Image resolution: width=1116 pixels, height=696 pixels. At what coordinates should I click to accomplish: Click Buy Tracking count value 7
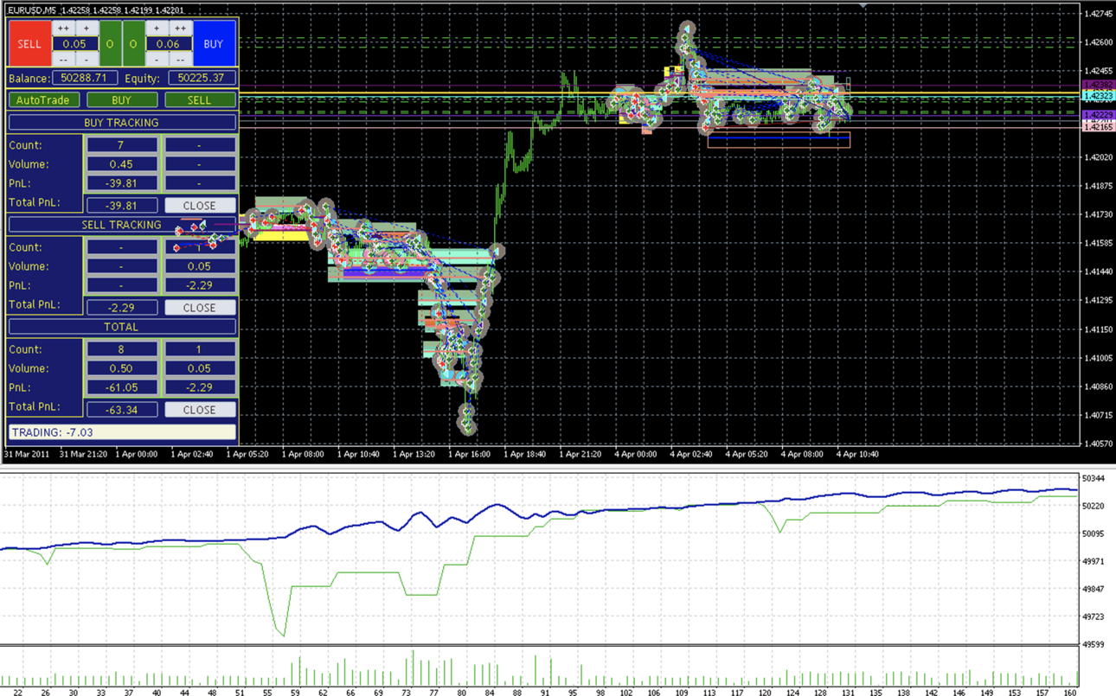pyautogui.click(x=121, y=145)
